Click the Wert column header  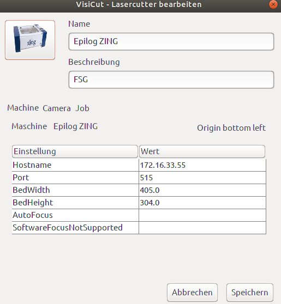click(202, 151)
